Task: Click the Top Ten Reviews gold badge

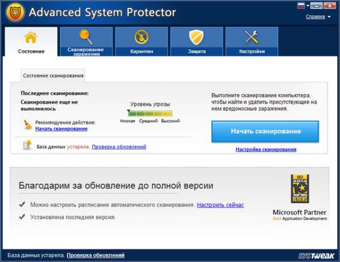Action: coord(300,189)
